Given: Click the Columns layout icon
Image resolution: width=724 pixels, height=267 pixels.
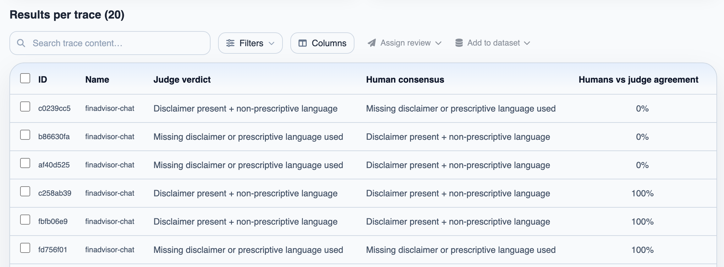Looking at the screenshot, I should tap(303, 43).
